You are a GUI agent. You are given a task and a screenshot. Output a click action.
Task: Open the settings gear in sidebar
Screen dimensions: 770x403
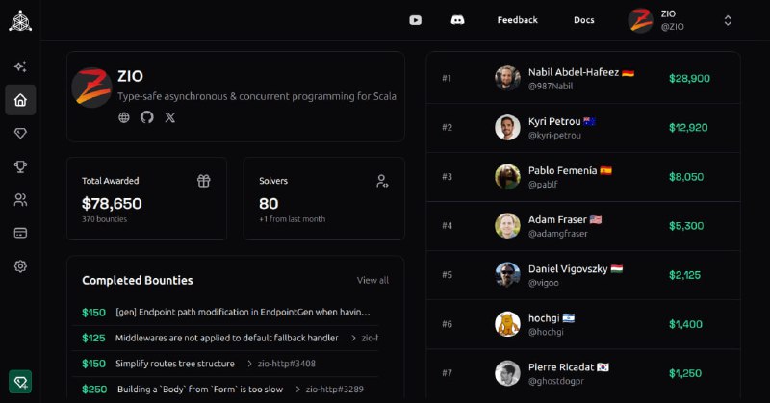point(20,266)
